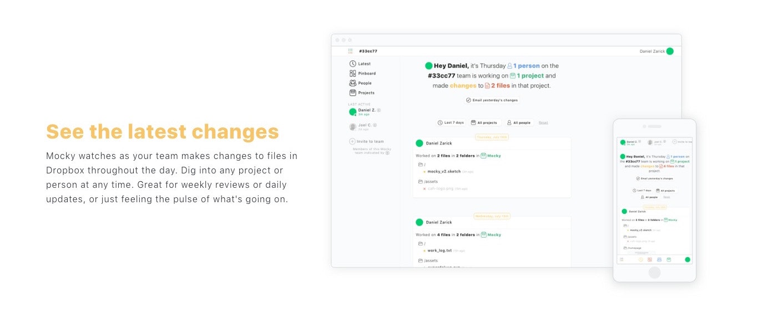This screenshot has width=758, height=323.
Task: Click the projects icon in phone bottom bar
Action: tap(669, 259)
